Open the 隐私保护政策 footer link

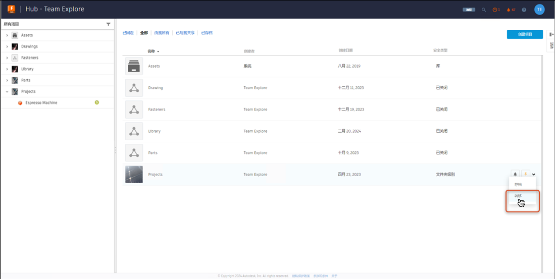(301, 276)
